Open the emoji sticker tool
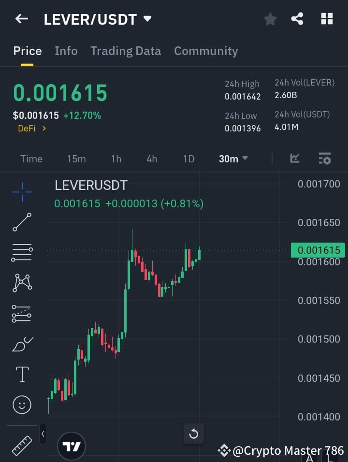 coord(22,404)
